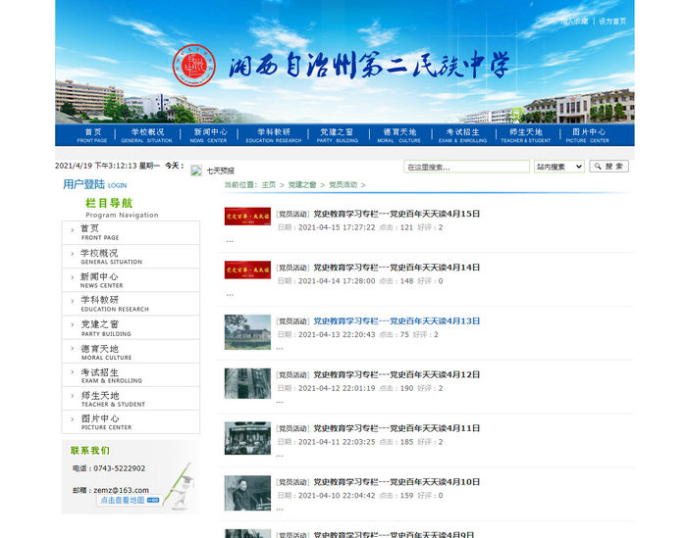
Task: Click the chevron arrow beside sidebar 学校概况
Action: [73, 254]
